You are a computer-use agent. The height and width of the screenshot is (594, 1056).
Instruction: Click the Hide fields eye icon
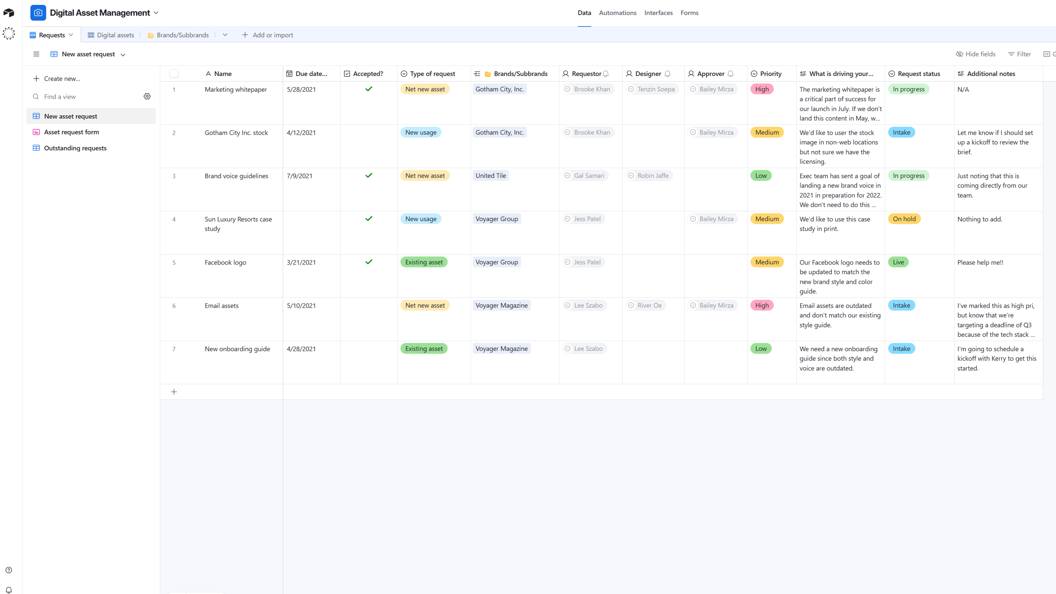click(x=959, y=54)
